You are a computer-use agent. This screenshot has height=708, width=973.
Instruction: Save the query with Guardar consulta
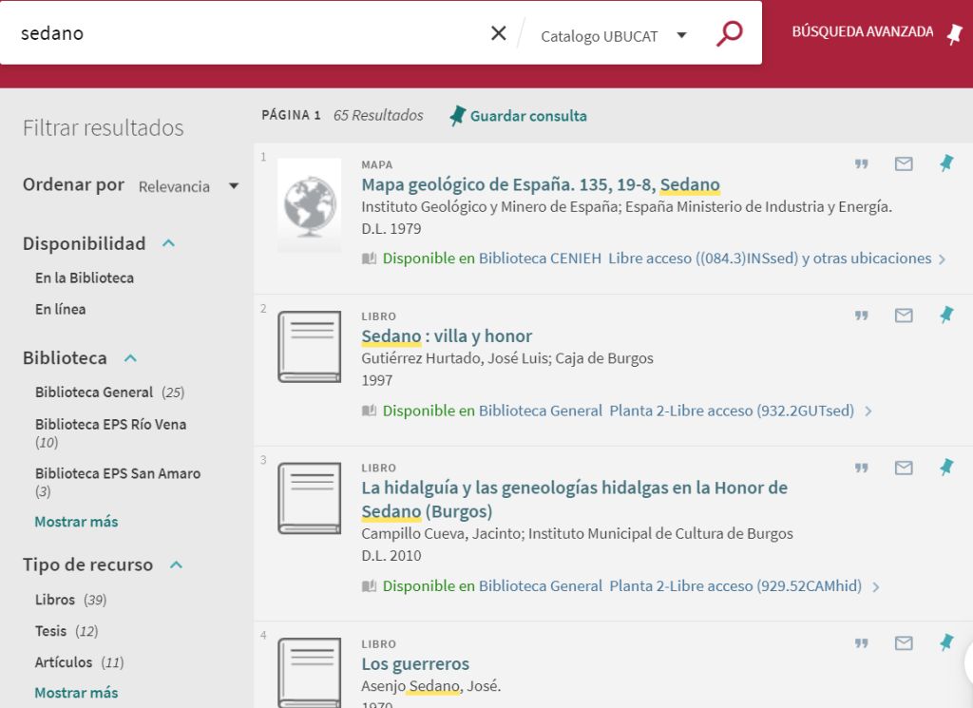528,116
